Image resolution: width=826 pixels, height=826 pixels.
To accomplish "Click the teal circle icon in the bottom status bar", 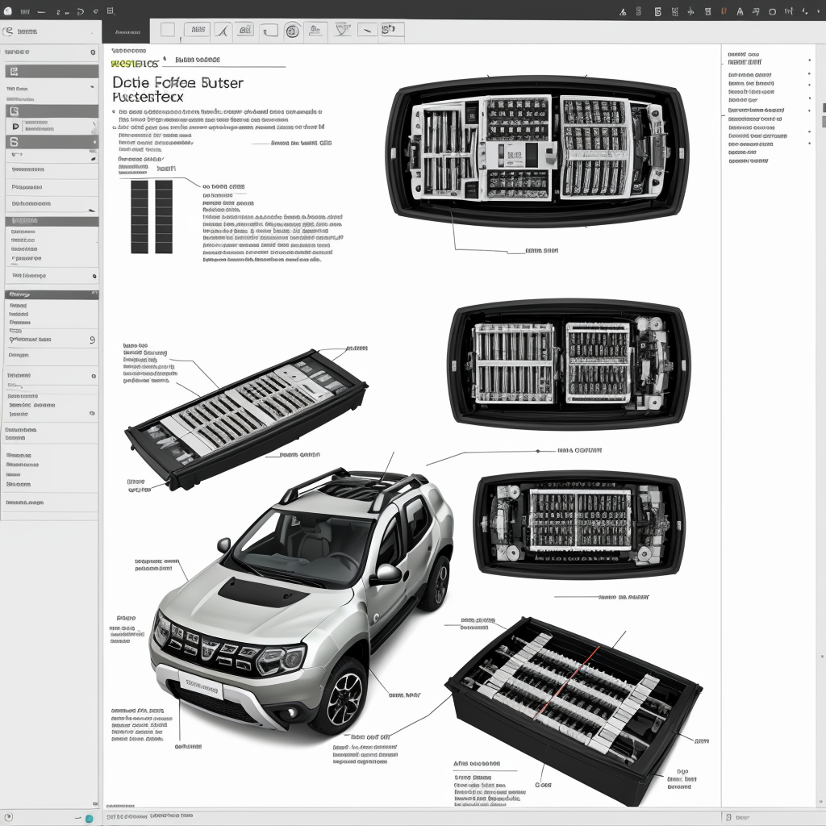I will click(x=89, y=818).
